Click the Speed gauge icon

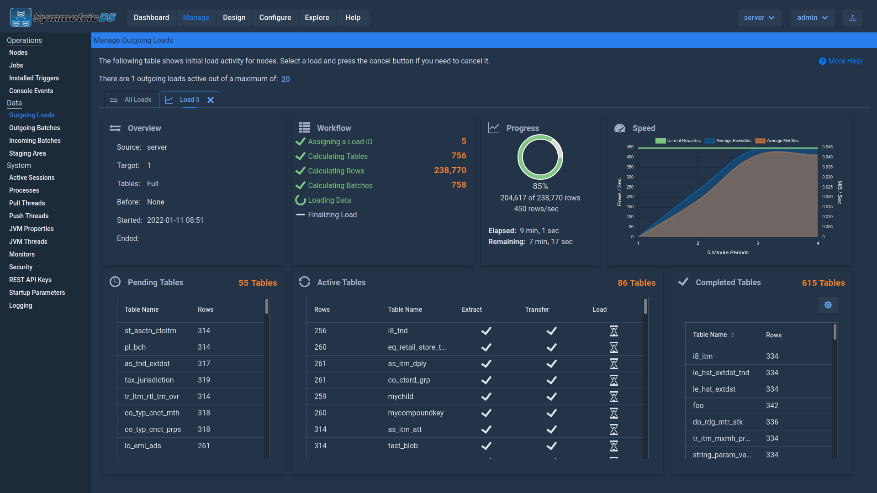[620, 128]
